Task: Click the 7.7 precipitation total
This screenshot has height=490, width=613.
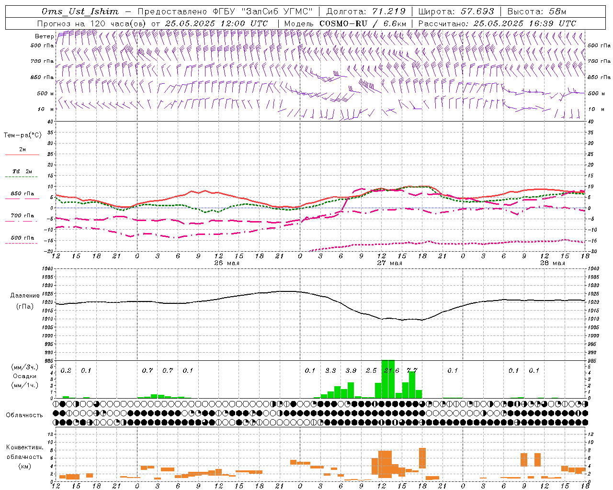Action: (x=412, y=370)
